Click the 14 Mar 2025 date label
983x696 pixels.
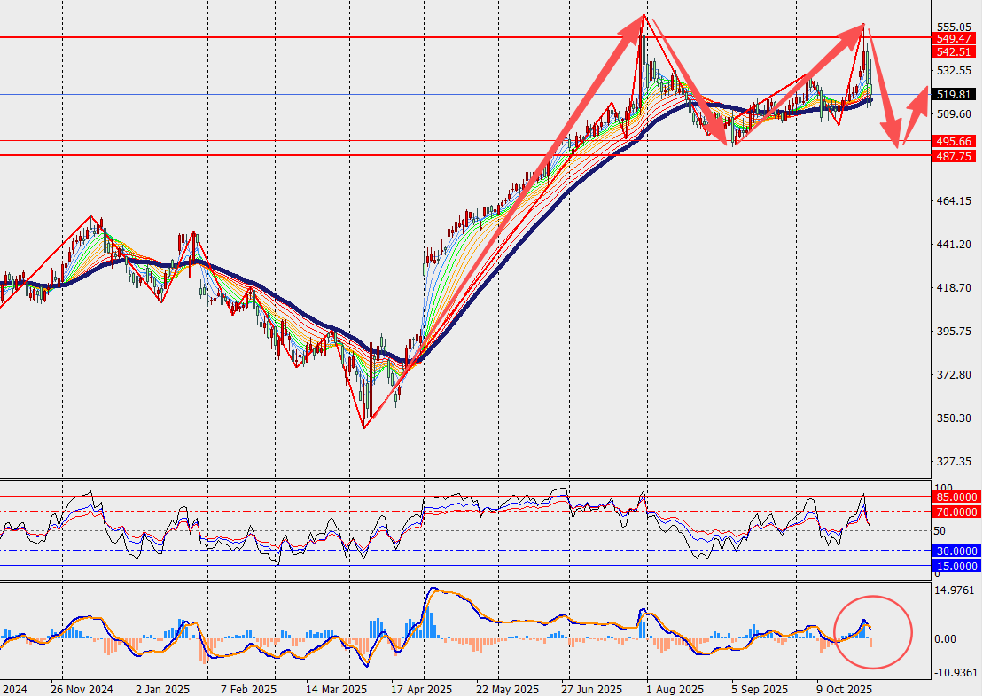[x=337, y=689]
